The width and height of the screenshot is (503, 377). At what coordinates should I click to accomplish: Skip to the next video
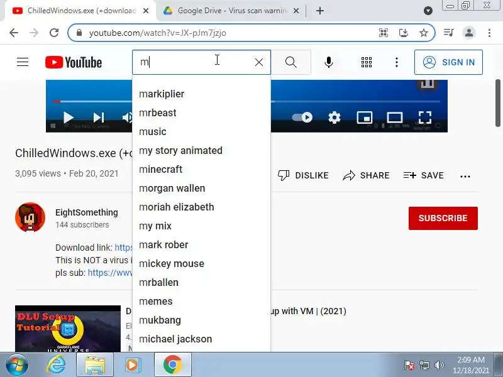tap(99, 117)
